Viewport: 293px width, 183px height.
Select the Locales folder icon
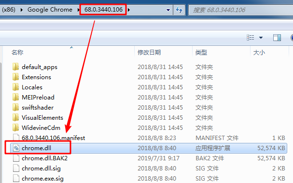tap(16, 87)
